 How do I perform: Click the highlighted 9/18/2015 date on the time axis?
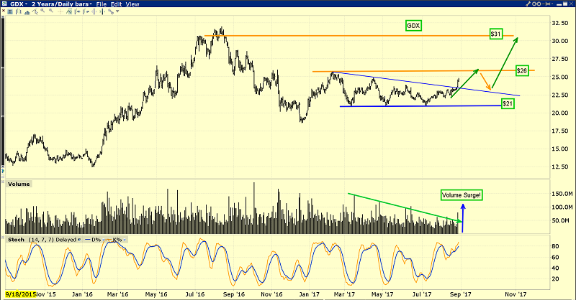point(21,294)
